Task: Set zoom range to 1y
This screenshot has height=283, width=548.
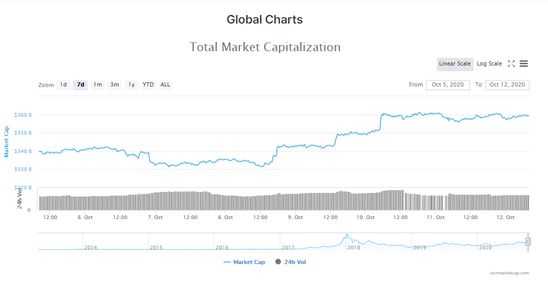Action: click(x=131, y=85)
